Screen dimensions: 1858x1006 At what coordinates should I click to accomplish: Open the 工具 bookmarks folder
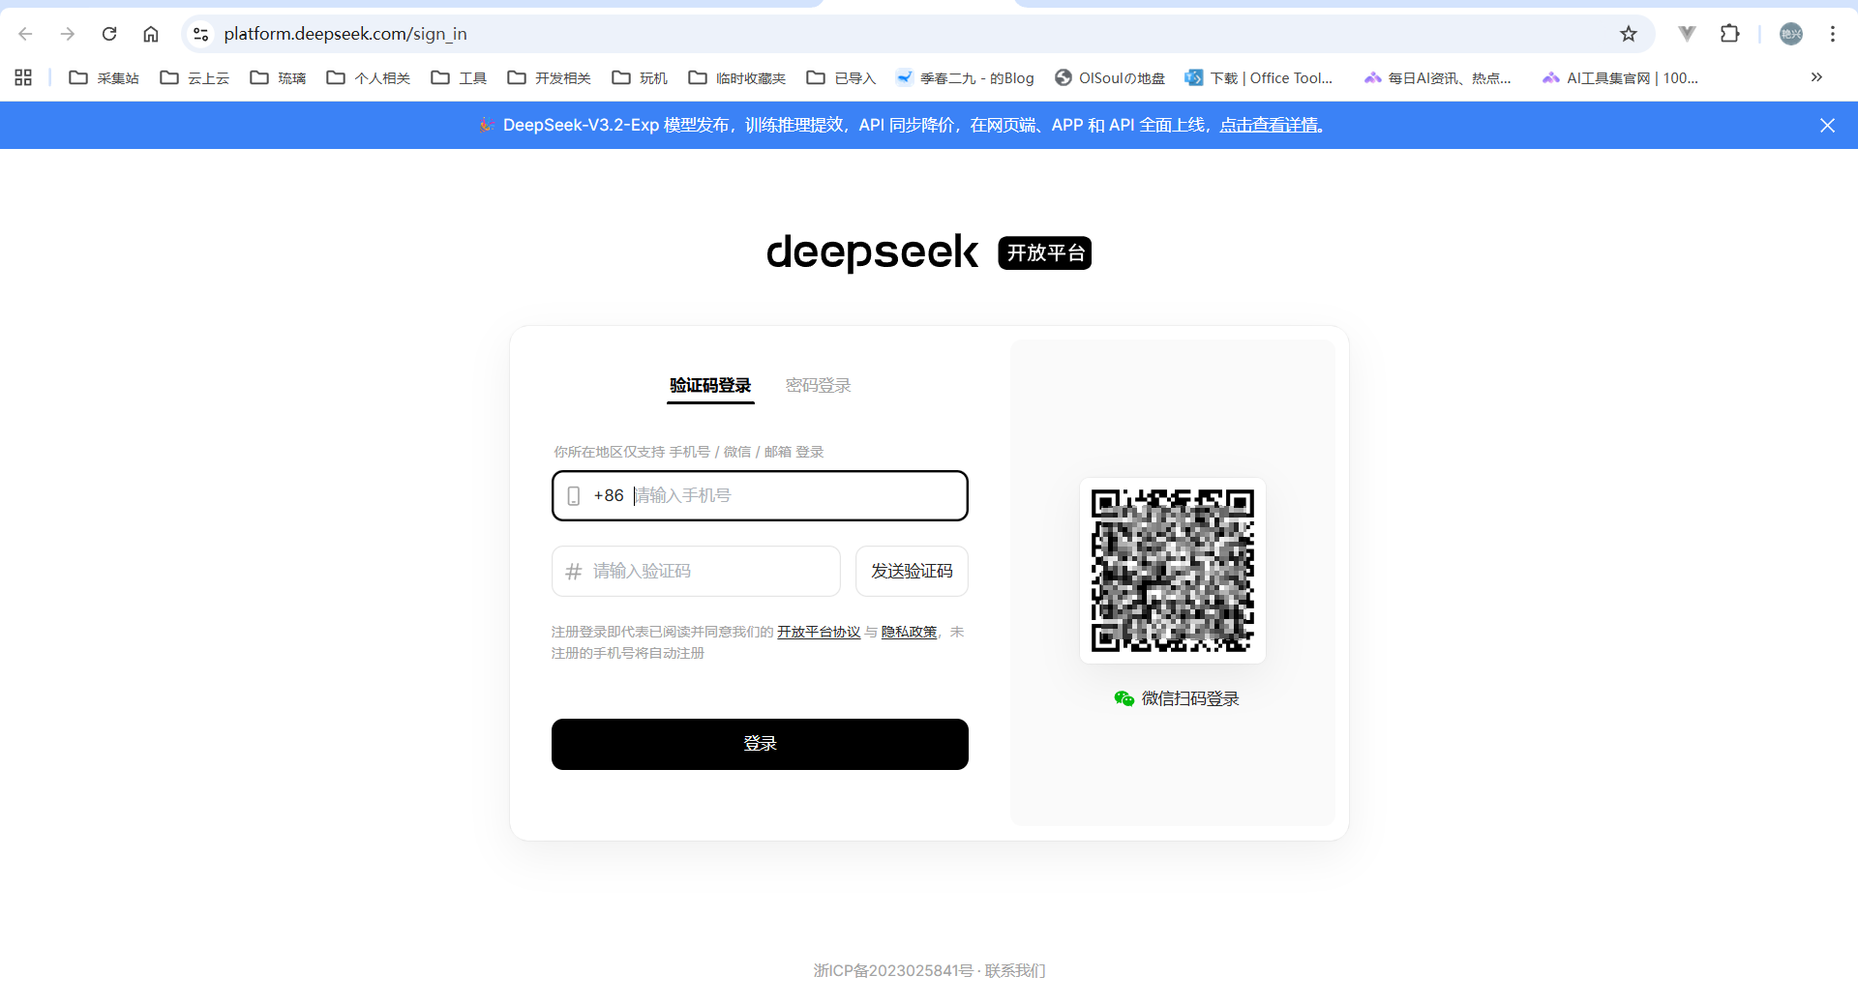click(x=459, y=77)
